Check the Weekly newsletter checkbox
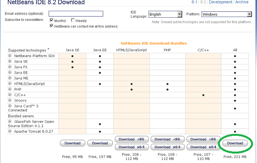The width and height of the screenshot is (257, 163). [73, 20]
